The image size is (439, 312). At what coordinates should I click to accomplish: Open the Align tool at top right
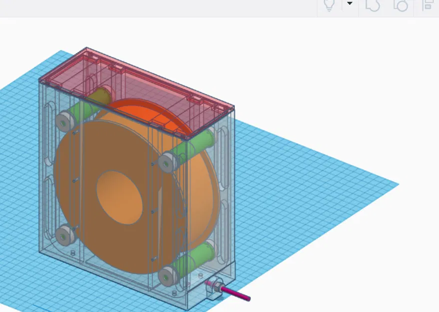coord(427,6)
